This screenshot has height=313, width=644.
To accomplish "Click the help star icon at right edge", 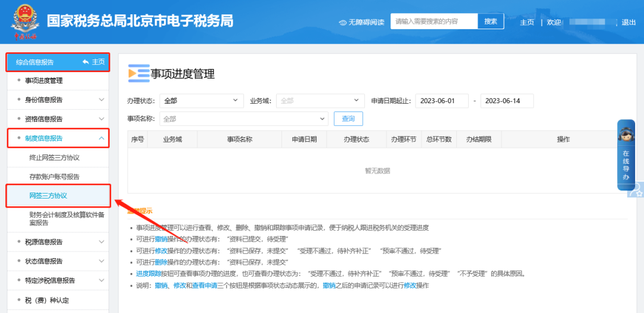I will [636, 190].
